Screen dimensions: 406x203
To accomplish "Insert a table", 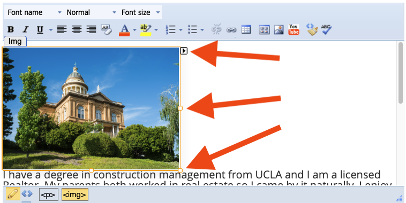I will pos(246,29).
